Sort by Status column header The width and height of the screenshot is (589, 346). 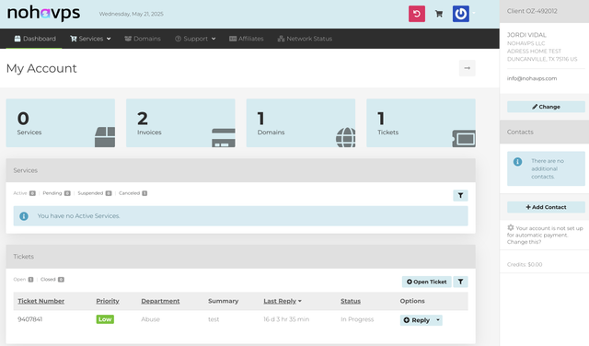click(x=351, y=301)
